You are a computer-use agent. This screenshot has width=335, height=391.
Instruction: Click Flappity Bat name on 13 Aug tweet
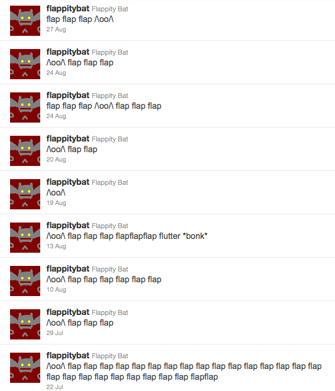coord(110,226)
